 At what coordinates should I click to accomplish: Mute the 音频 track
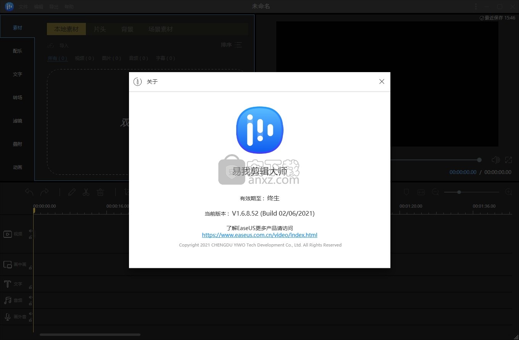31,297
